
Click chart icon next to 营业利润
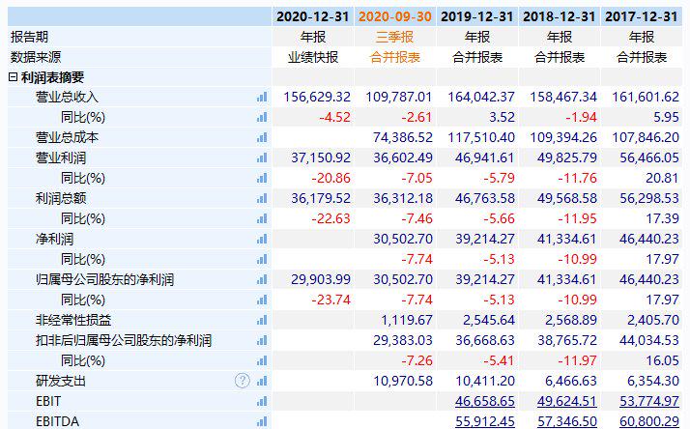[x=261, y=158]
